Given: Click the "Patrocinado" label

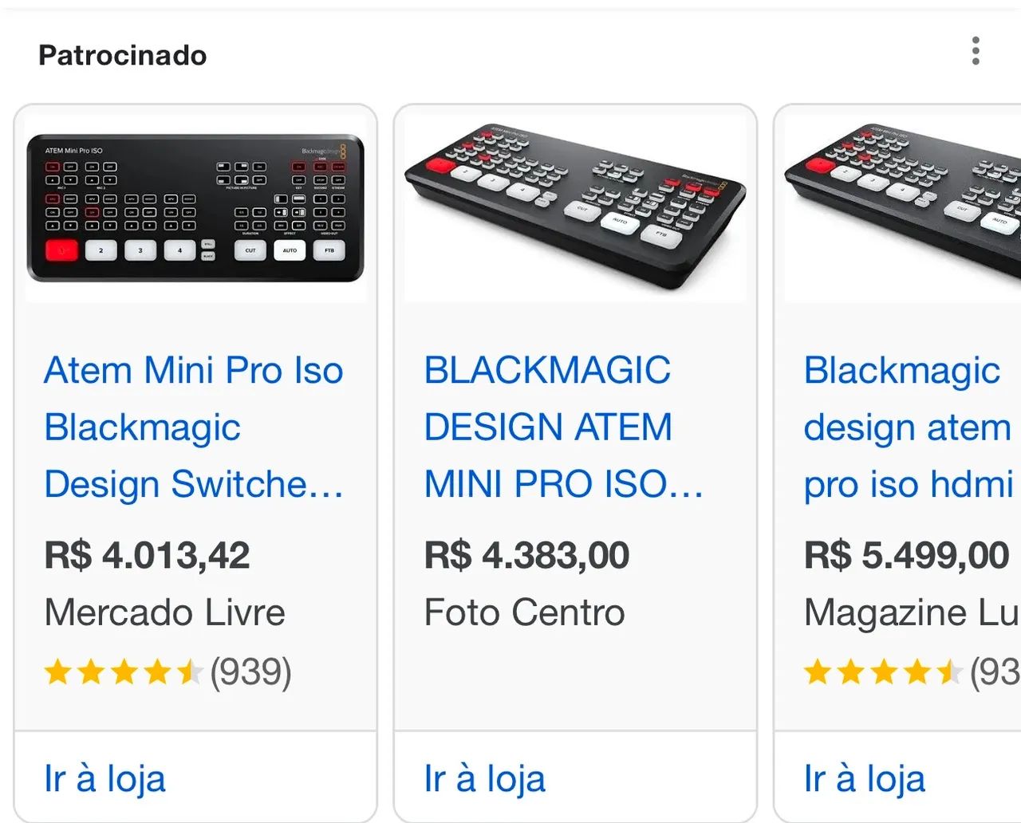Looking at the screenshot, I should click(123, 55).
